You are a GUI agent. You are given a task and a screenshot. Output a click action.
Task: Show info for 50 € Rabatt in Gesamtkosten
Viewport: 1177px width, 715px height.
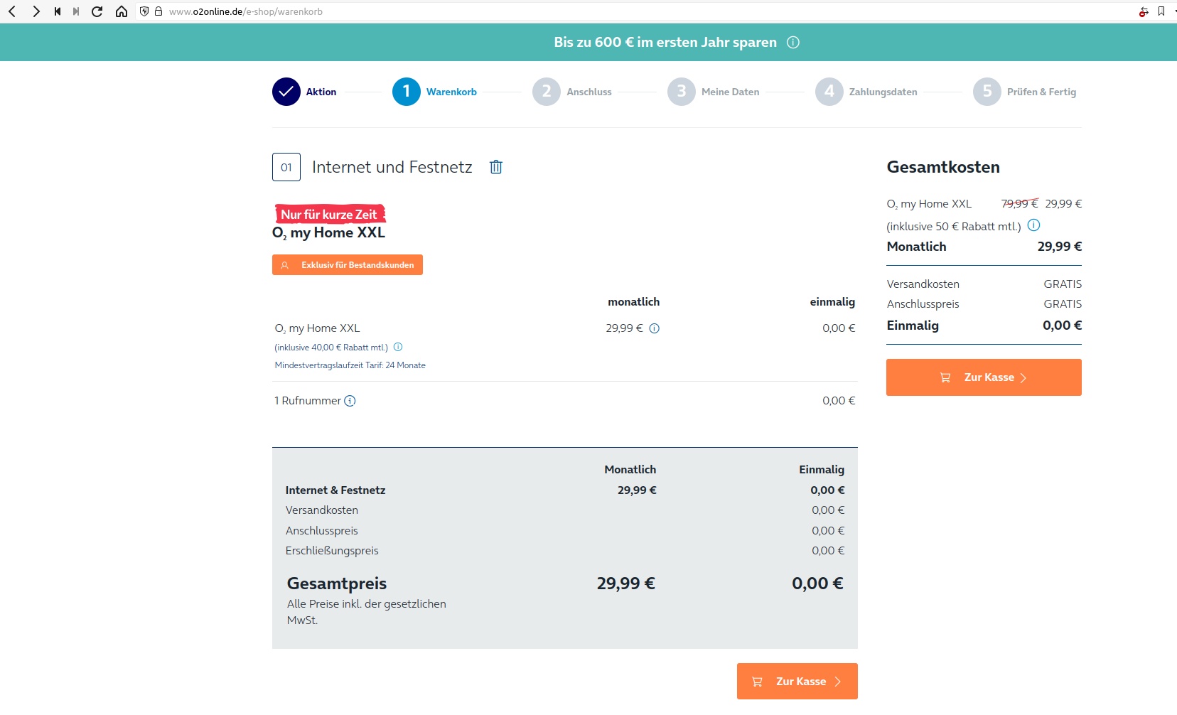point(1034,225)
